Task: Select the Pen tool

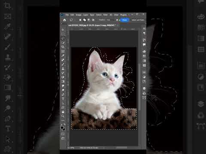Action: [x=63, y=95]
